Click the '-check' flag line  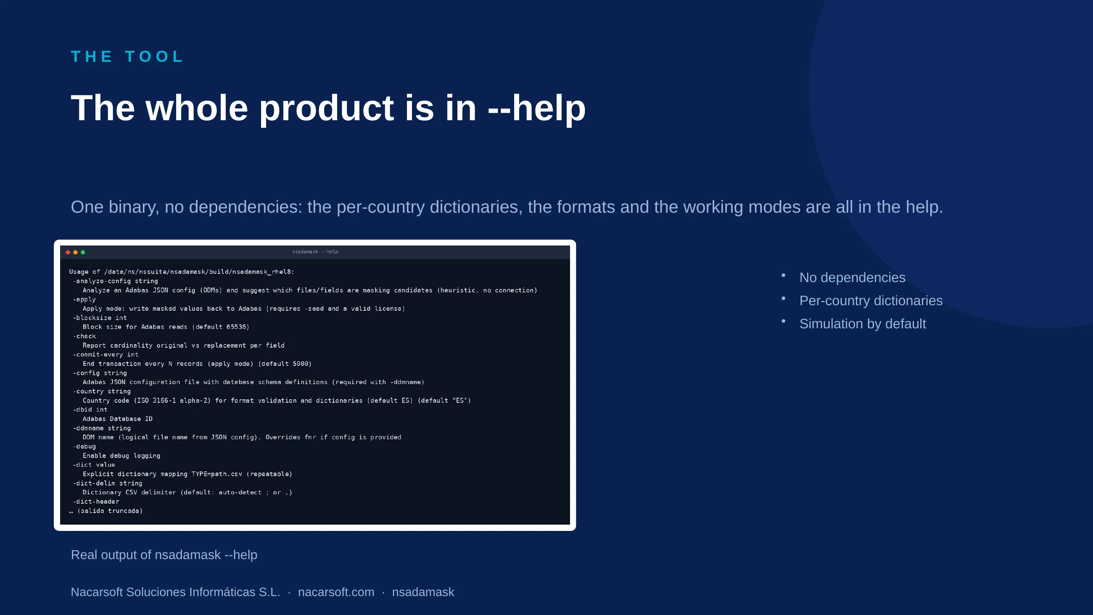84,336
